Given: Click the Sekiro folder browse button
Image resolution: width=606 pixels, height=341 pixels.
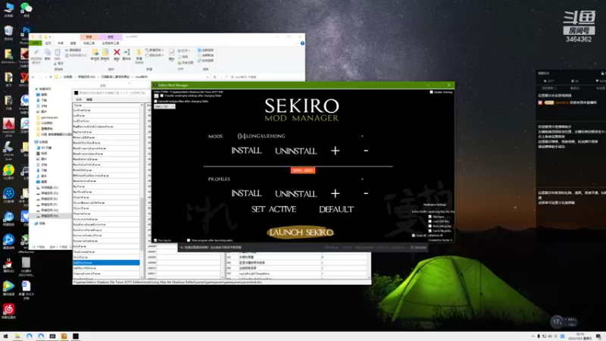Looking at the screenshot, I should (x=156, y=96).
